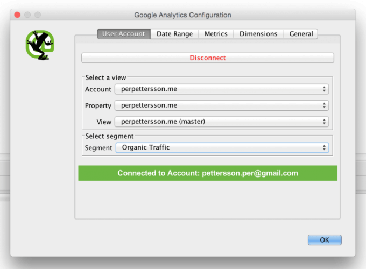This screenshot has width=366, height=269.
Task: Click the 'Select segment' group label
Action: [x=109, y=136]
